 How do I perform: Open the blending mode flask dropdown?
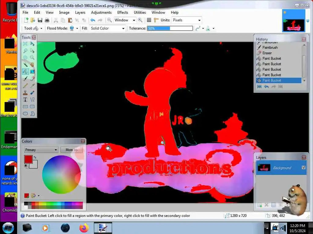coord(213,28)
